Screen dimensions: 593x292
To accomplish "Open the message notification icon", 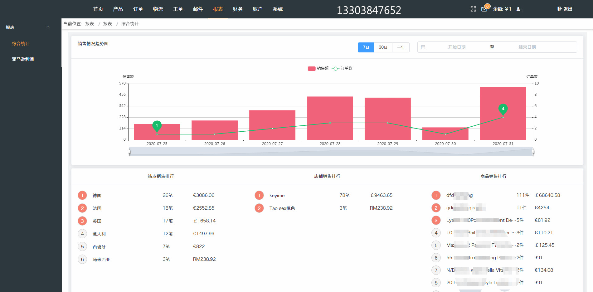I will tap(484, 9).
